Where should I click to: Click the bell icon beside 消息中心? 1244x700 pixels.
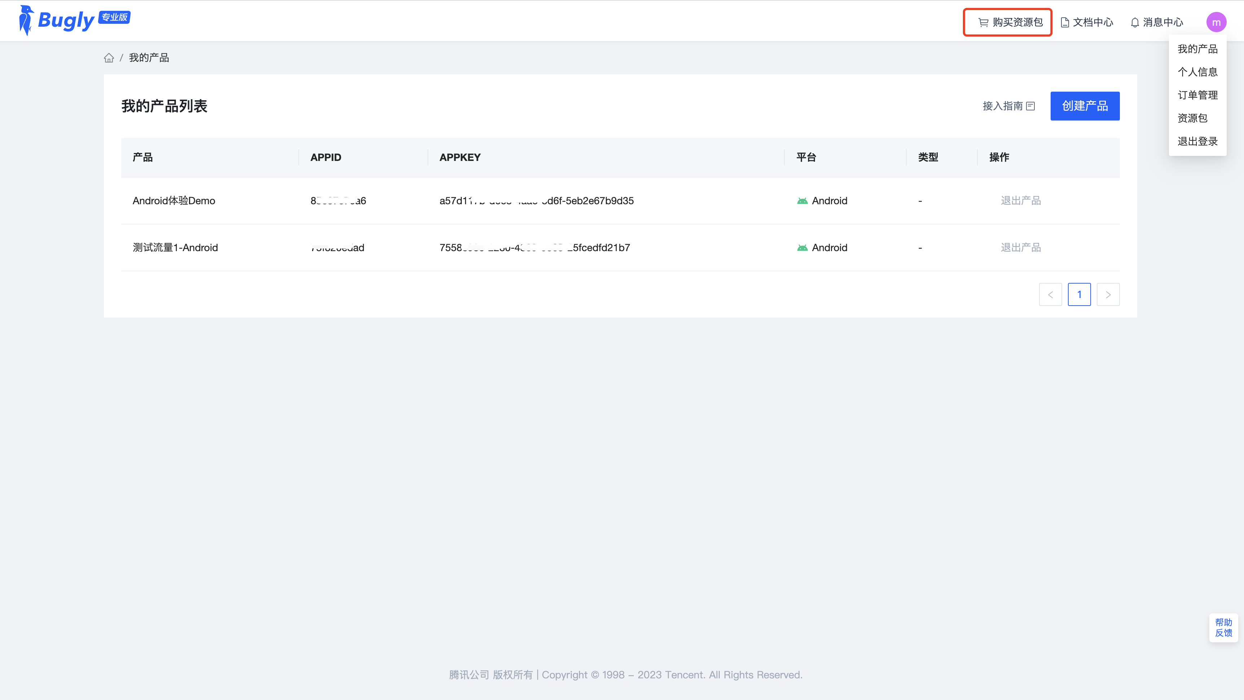point(1135,22)
